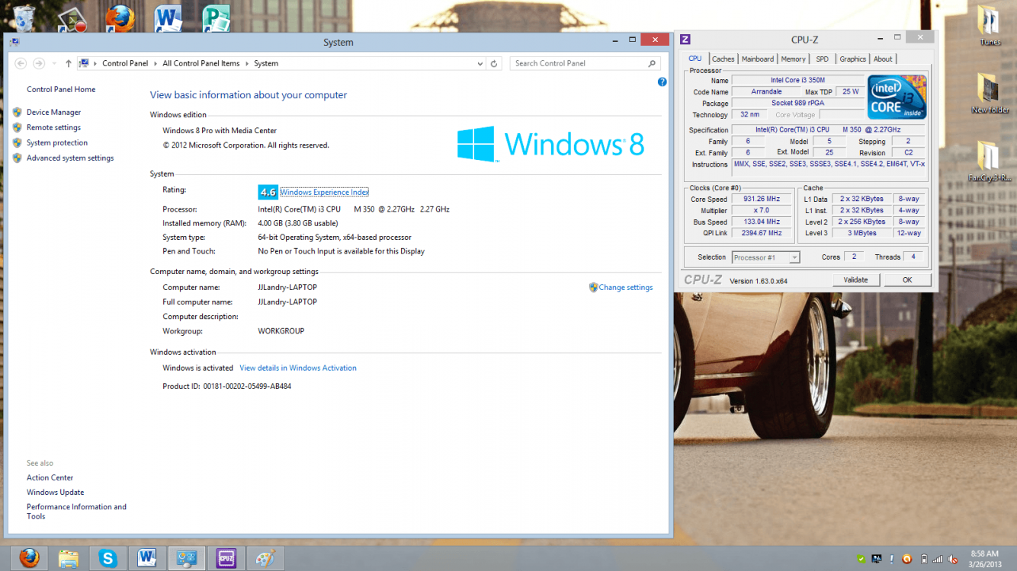Image resolution: width=1017 pixels, height=571 pixels.
Task: Open Control Panel Home
Action: (x=61, y=89)
